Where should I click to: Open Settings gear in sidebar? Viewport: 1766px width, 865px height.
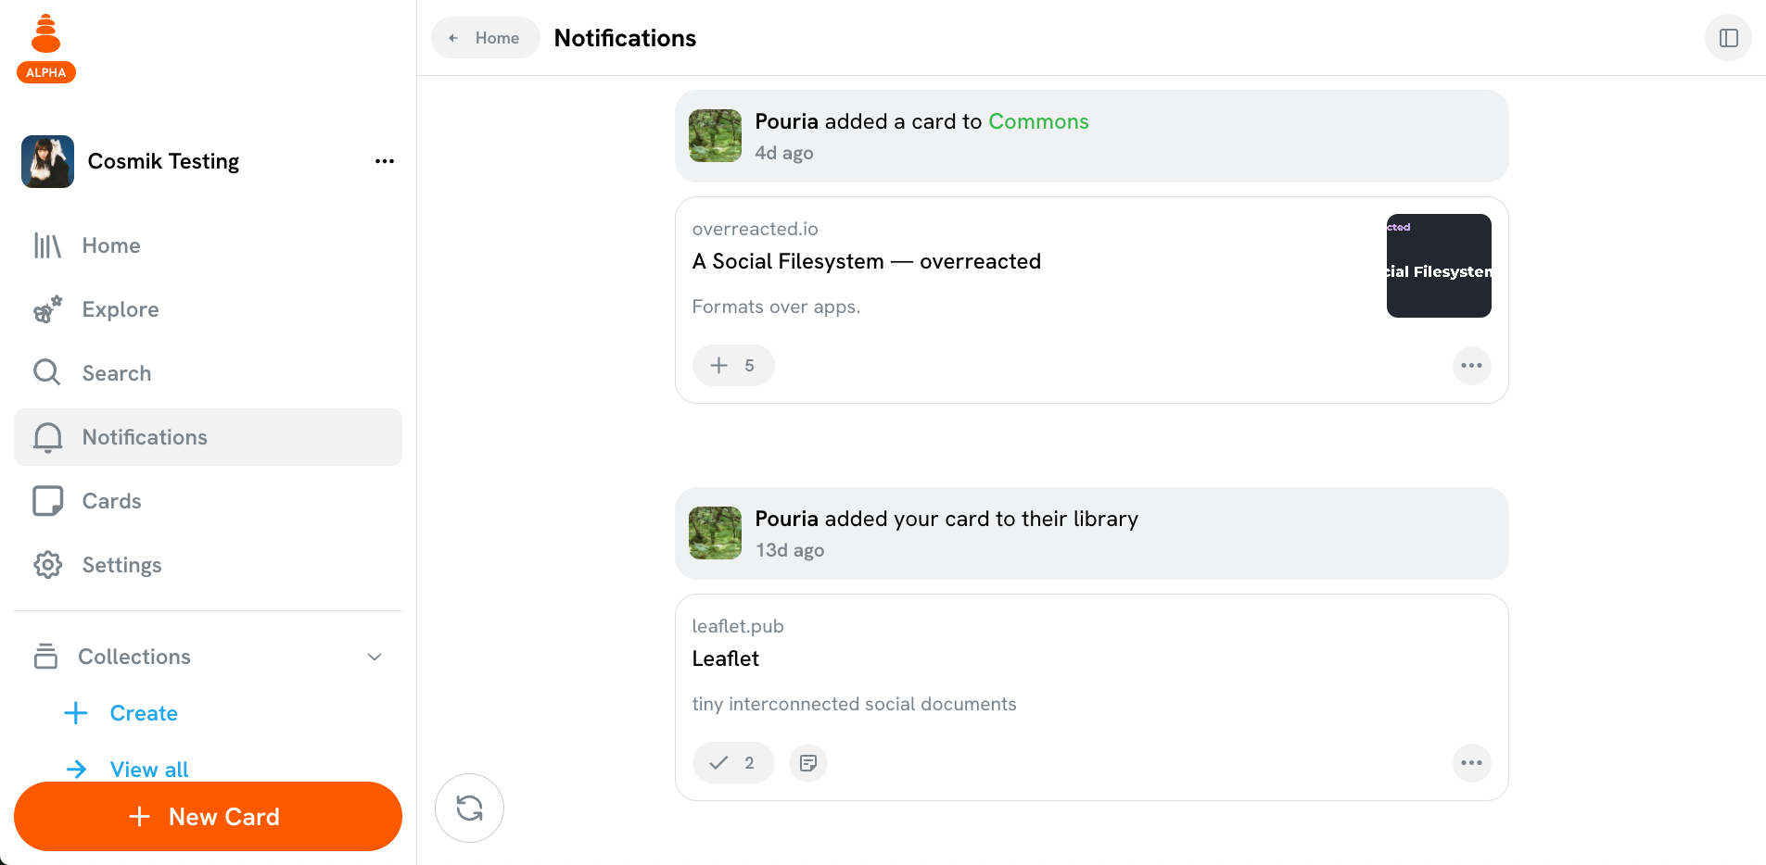47,565
